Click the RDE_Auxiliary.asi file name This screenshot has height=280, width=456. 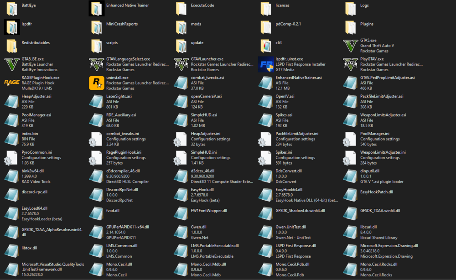coord(121,115)
